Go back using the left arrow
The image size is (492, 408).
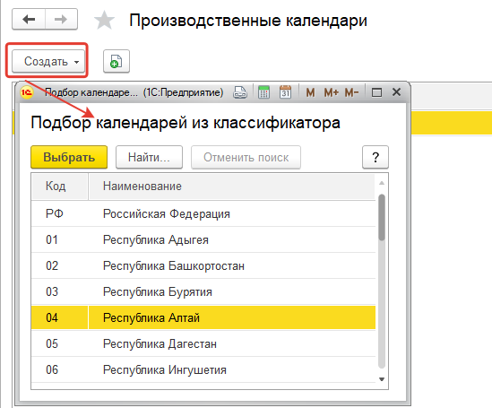click(29, 20)
